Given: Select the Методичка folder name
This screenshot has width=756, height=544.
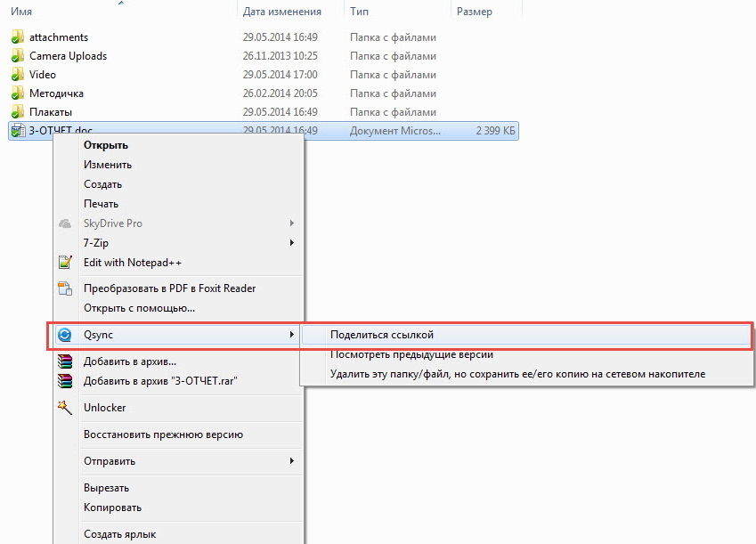Looking at the screenshot, I should (56, 93).
